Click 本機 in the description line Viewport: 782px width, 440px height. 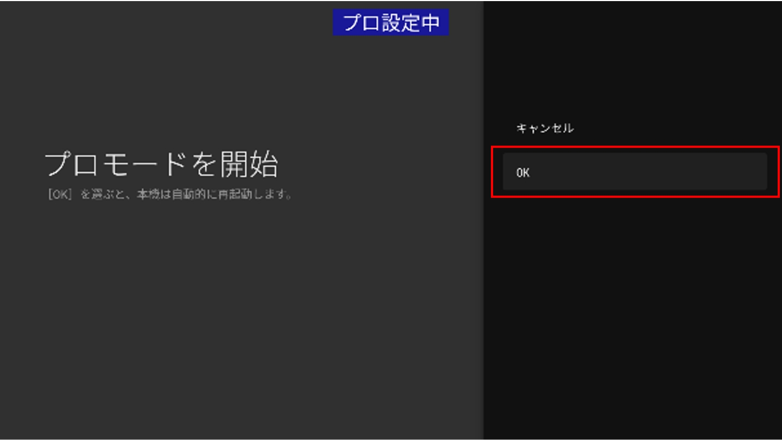point(153,194)
